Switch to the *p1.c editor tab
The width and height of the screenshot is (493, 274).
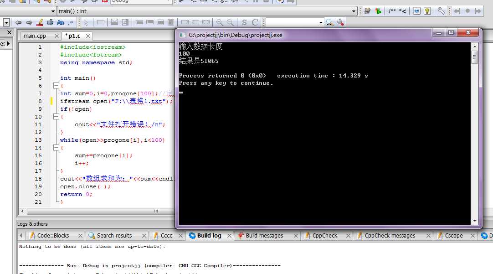point(72,36)
